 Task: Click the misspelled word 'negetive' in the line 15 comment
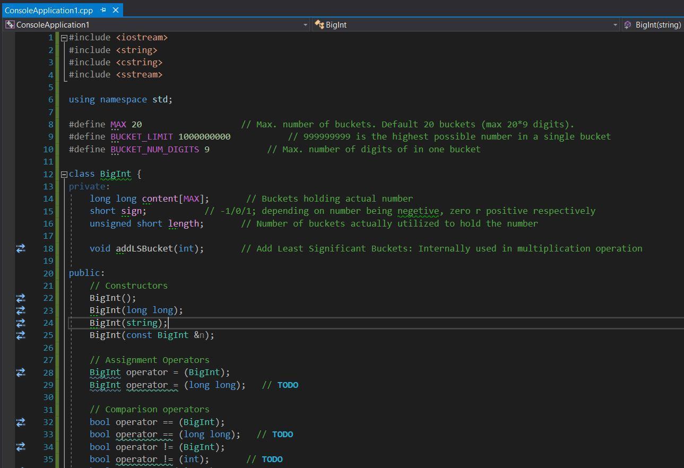[x=418, y=211]
